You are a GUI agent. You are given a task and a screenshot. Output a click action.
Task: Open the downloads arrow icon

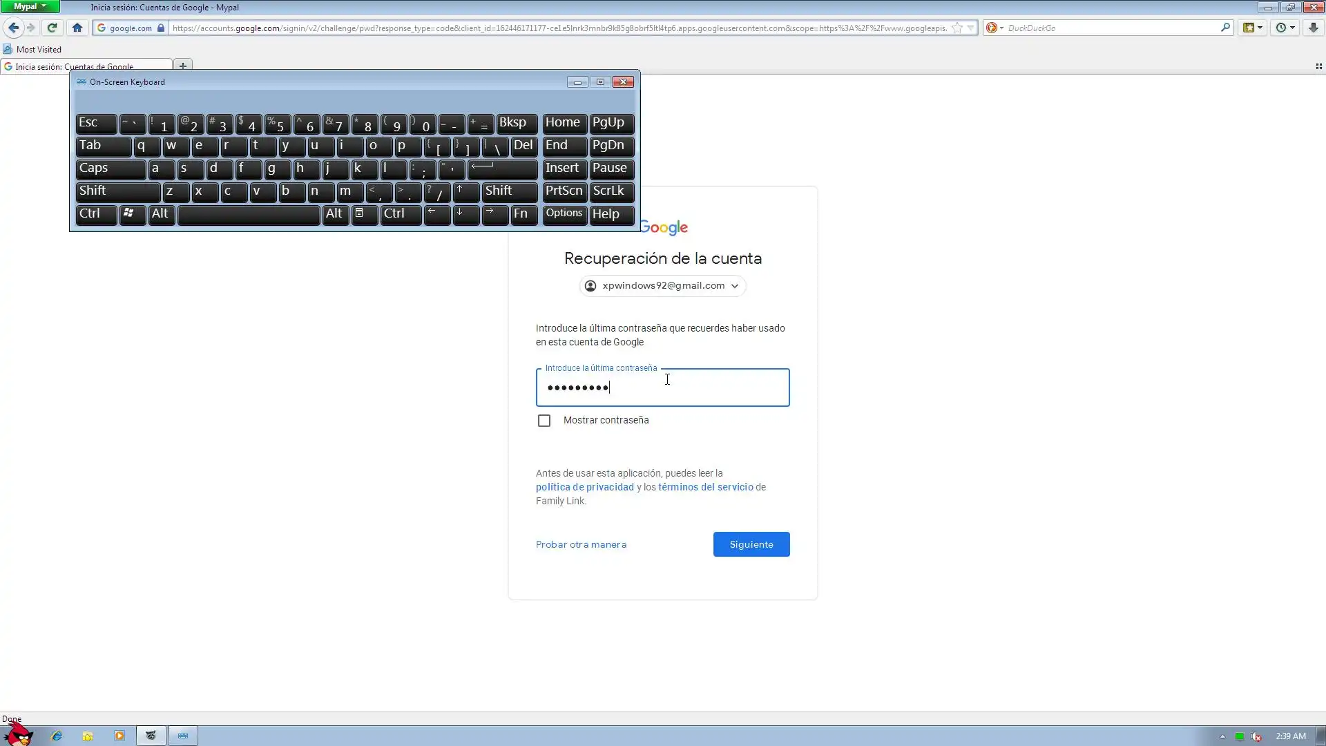click(x=1313, y=28)
